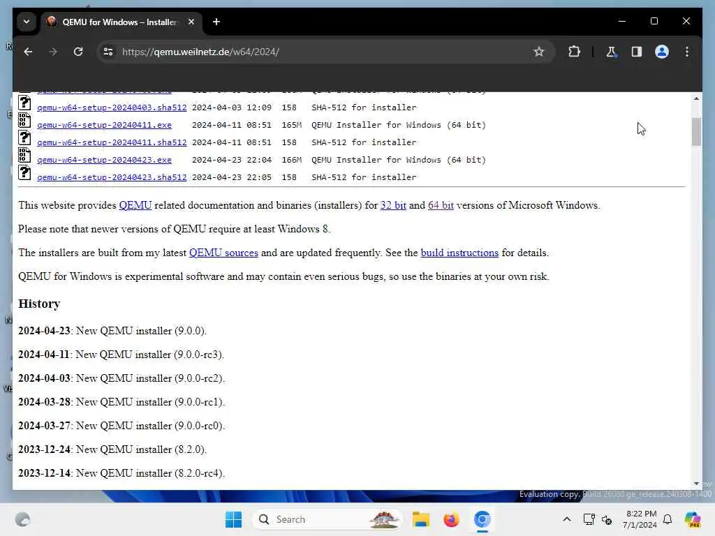Open File Explorer from taskbar
Screen dimensions: 715x536
click(420, 519)
